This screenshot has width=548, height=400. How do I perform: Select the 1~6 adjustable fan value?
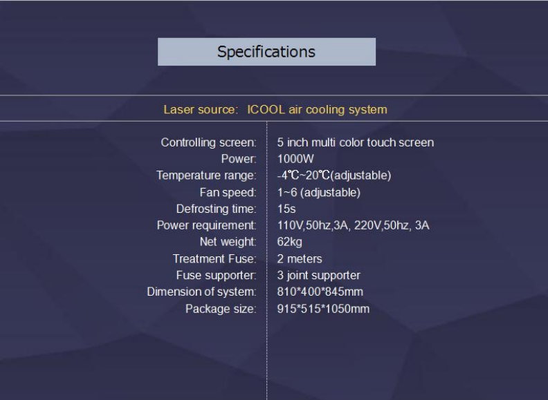tap(319, 192)
